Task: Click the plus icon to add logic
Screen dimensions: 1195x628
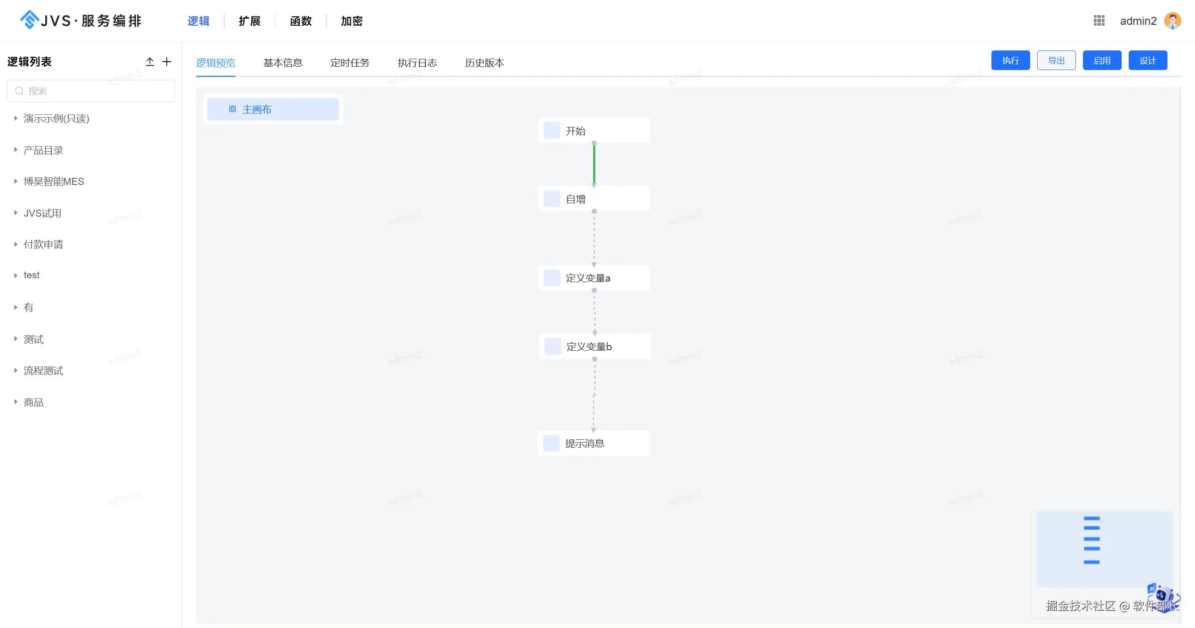Action: click(167, 62)
